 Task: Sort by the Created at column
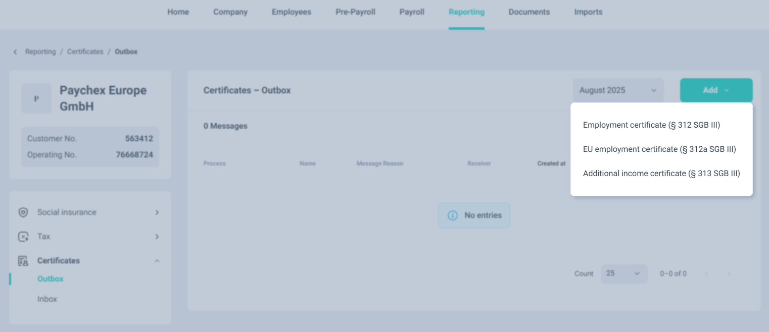[551, 163]
